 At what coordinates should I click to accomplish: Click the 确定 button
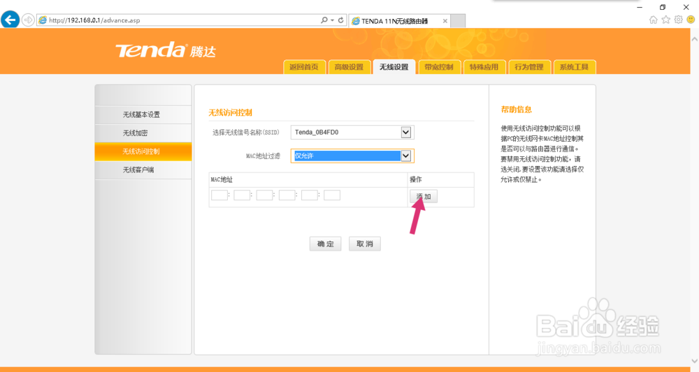(x=326, y=244)
